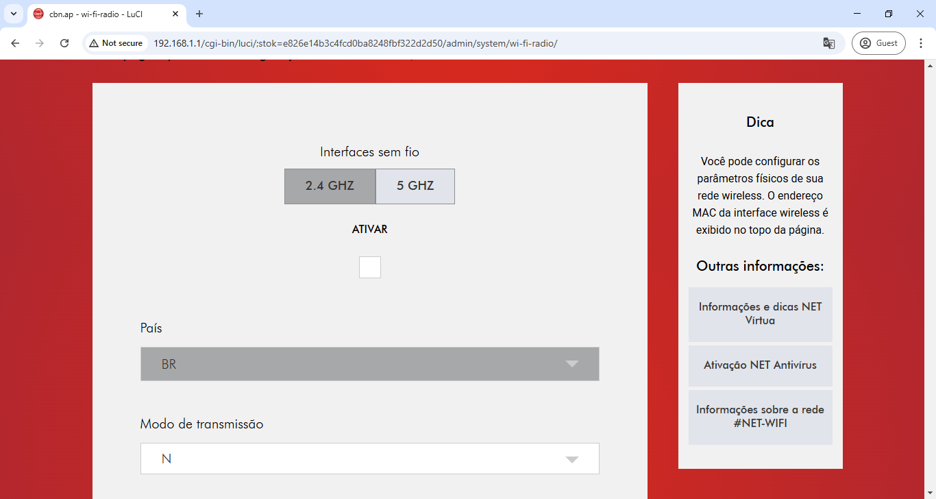The height and width of the screenshot is (499, 936).
Task: Open Informações e dicas NET Virtua
Action: pyautogui.click(x=760, y=314)
